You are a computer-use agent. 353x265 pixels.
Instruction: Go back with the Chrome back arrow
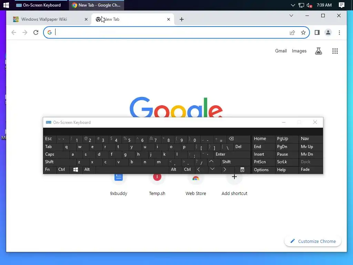coord(14,32)
